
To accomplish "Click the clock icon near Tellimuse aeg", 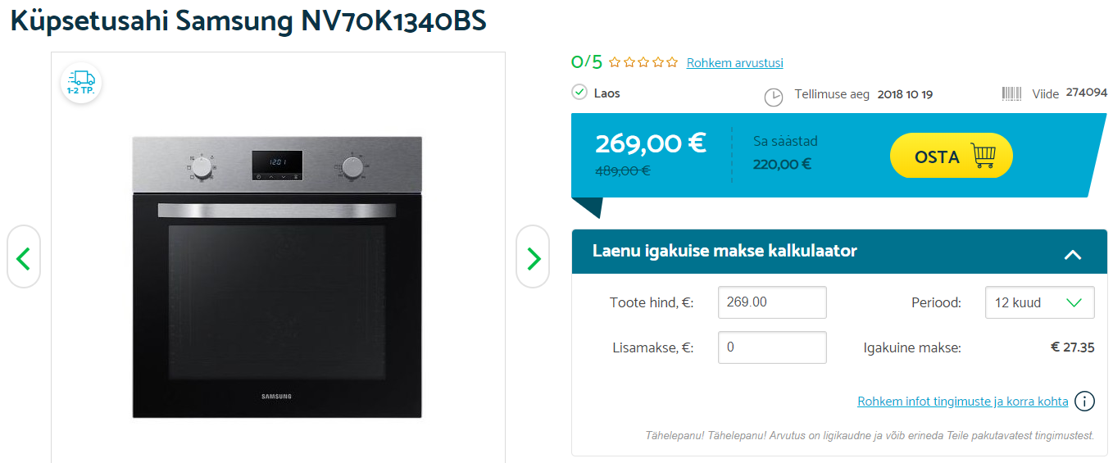I will pos(774,97).
